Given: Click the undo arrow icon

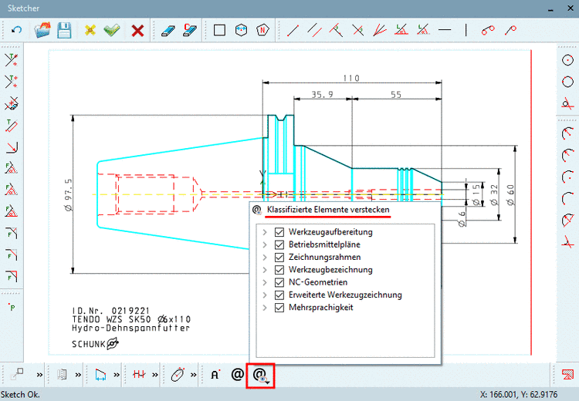Looking at the screenshot, I should click(16, 30).
